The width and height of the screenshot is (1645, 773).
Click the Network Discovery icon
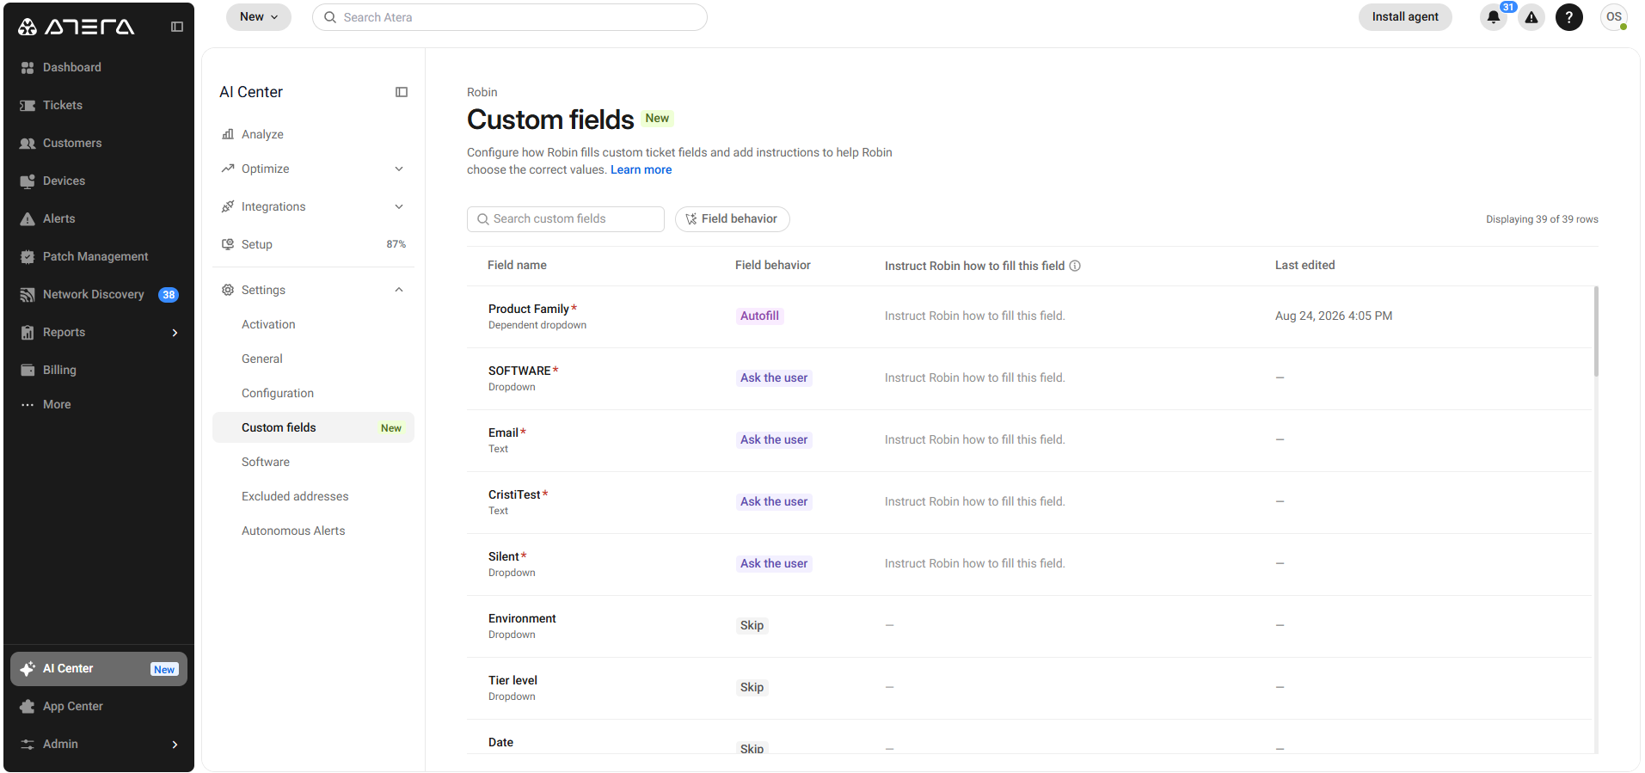(28, 294)
